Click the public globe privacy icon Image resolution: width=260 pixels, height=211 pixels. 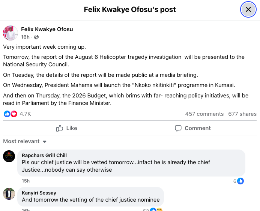coord(36,37)
